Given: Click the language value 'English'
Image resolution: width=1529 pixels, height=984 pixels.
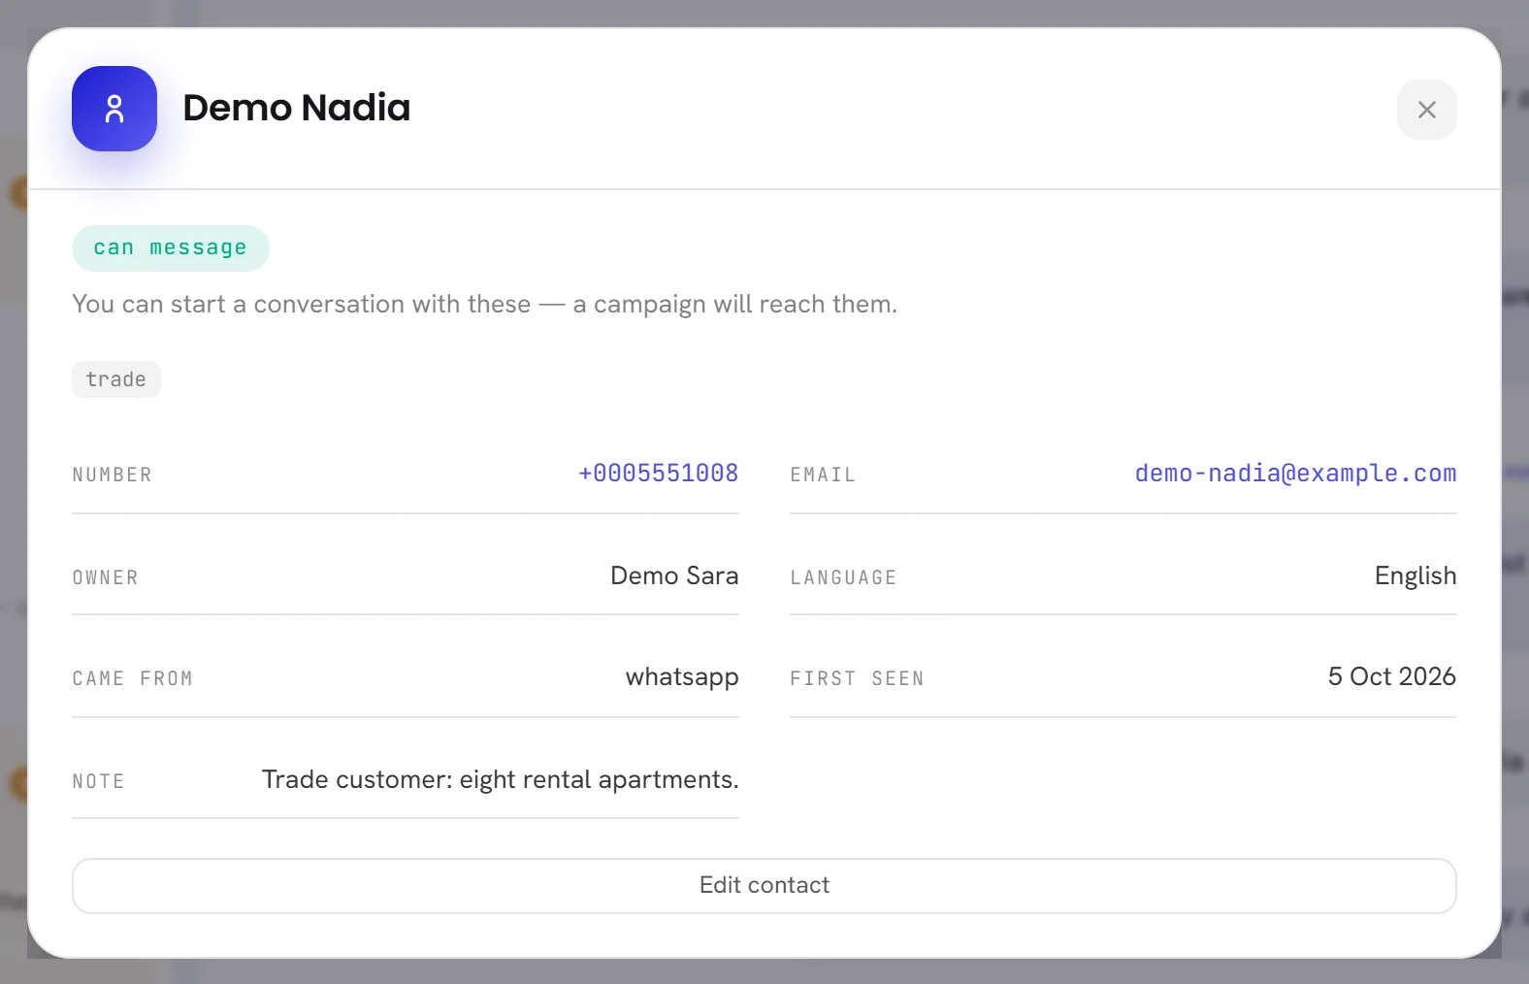Looking at the screenshot, I should pos(1415,575).
